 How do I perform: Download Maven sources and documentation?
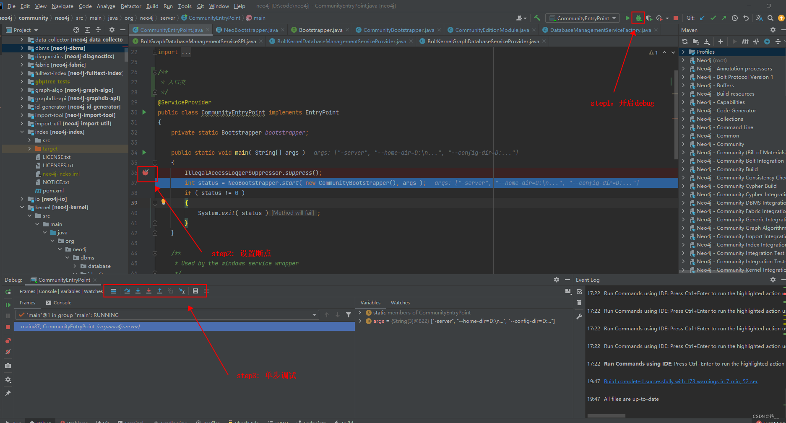pos(707,42)
